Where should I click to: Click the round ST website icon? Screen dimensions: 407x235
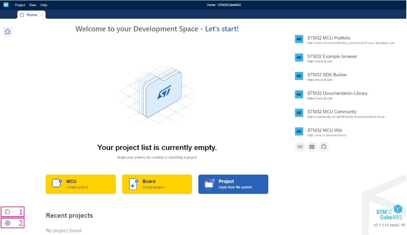coord(300,147)
